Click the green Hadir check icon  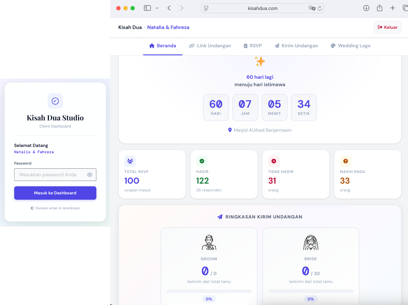(x=202, y=161)
